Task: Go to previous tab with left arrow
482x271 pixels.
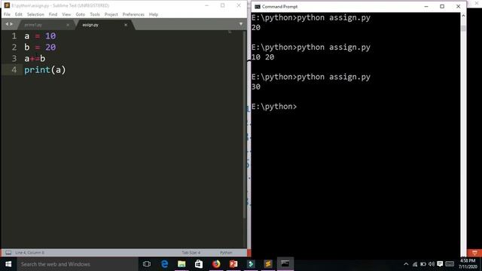Action: tap(7, 24)
